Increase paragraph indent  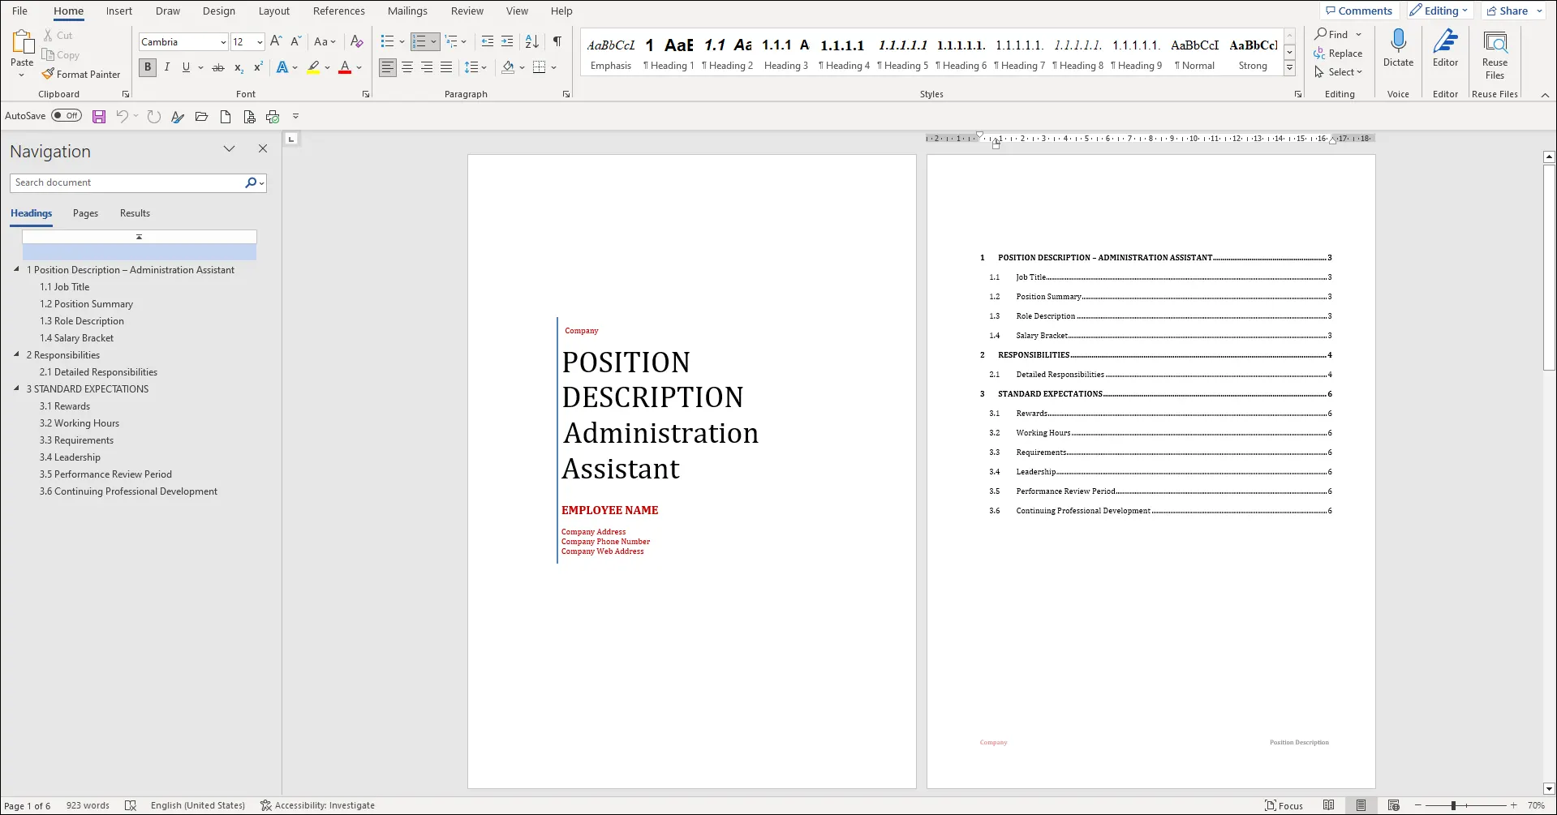point(507,41)
